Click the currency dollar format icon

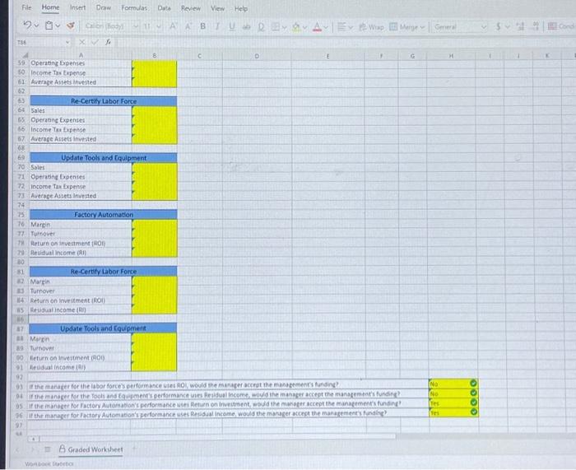pyautogui.click(x=499, y=26)
